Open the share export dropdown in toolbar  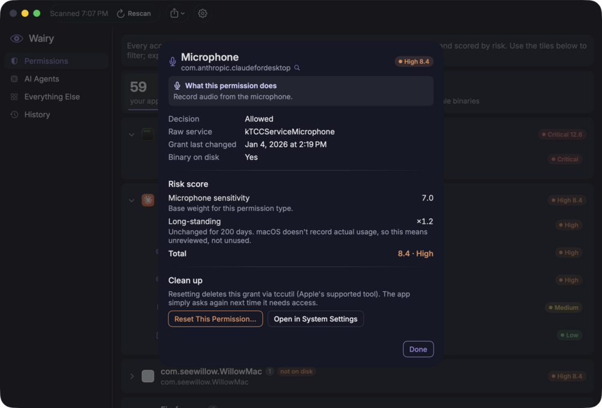pyautogui.click(x=177, y=13)
